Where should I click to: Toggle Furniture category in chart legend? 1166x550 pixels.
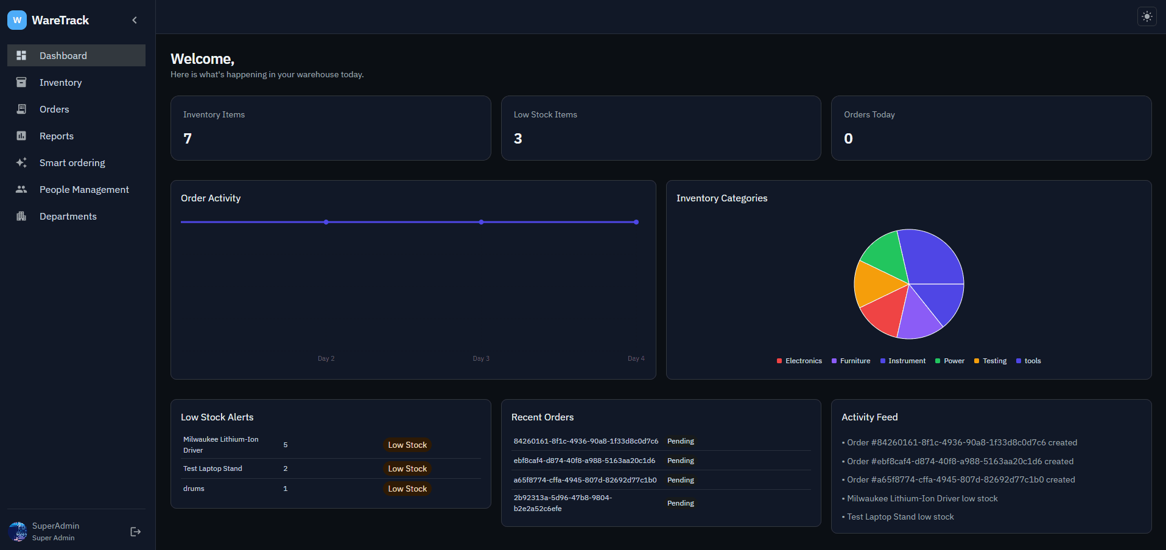[851, 361]
